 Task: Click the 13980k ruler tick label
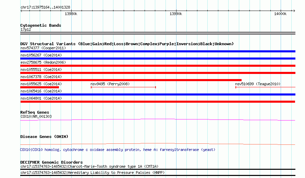point(71,14)
